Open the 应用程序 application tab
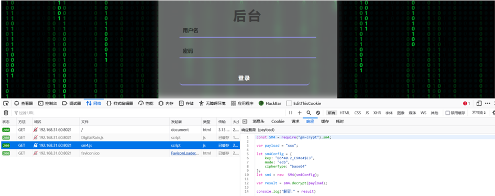Image resolution: width=495 pixels, height=196 pixels. (242, 103)
